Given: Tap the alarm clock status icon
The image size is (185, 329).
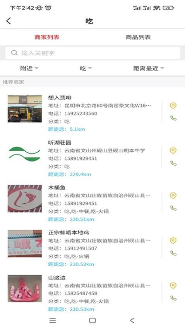Looking at the screenshot, I should (x=48, y=8).
